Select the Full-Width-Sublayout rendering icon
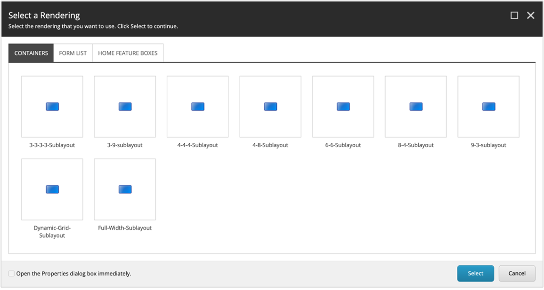 pyautogui.click(x=124, y=189)
